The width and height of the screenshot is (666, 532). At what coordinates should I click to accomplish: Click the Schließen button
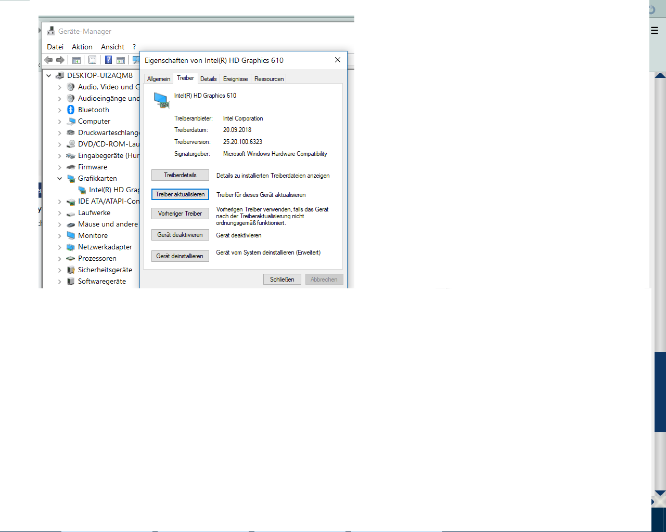click(282, 280)
